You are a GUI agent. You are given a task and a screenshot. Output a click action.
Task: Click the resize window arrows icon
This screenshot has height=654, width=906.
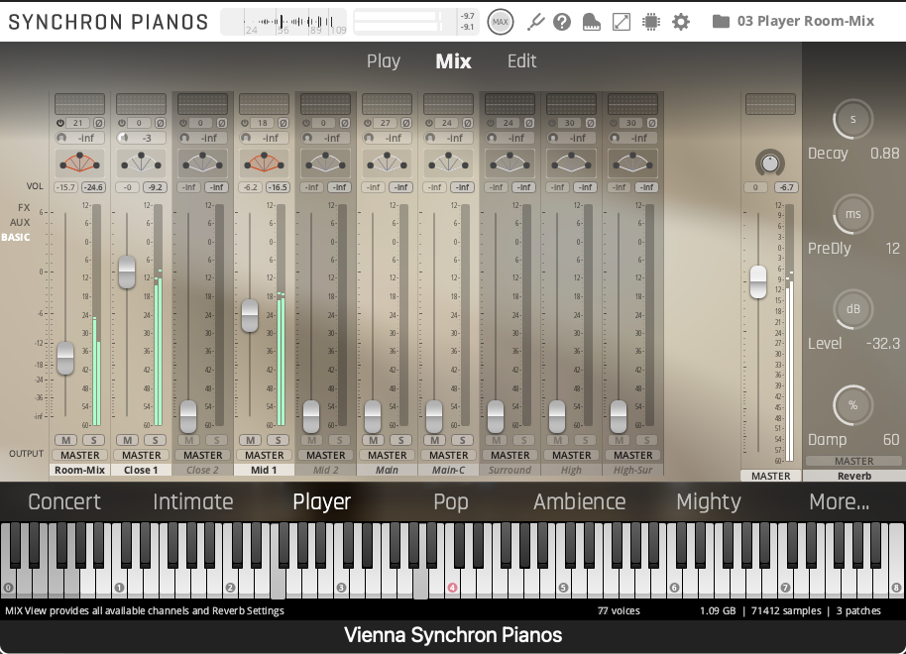point(622,22)
